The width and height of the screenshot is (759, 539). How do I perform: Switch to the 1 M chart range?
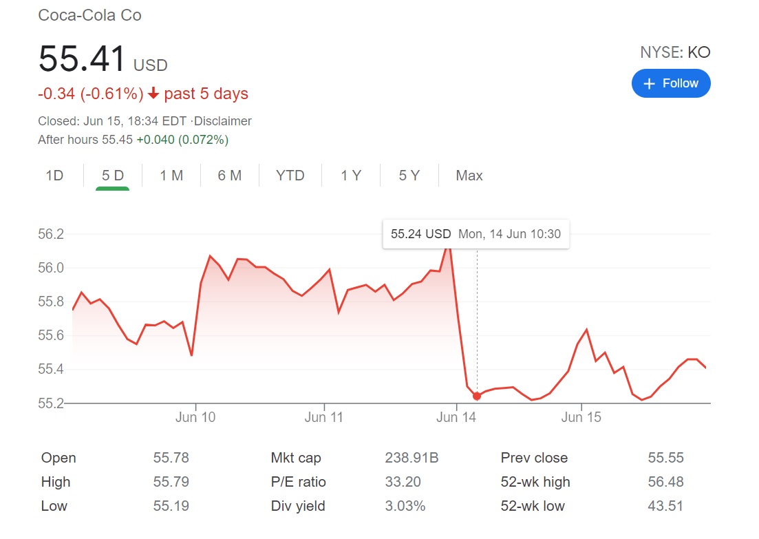171,176
